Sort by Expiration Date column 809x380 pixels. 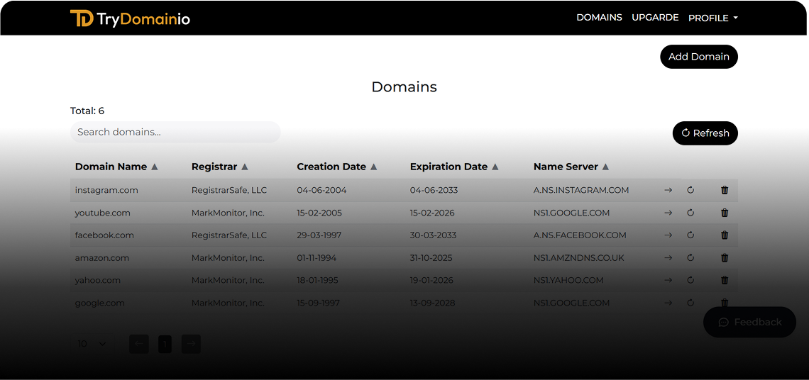click(454, 167)
